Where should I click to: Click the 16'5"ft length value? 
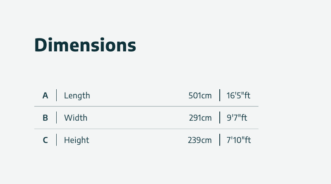[238, 96]
